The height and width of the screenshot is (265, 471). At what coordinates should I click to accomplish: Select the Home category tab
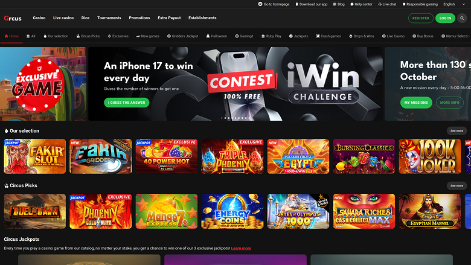click(x=11, y=36)
